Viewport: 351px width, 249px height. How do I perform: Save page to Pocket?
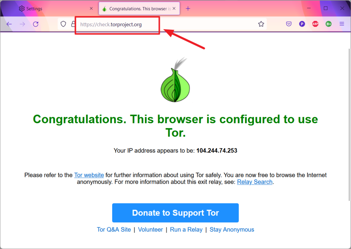(x=289, y=24)
